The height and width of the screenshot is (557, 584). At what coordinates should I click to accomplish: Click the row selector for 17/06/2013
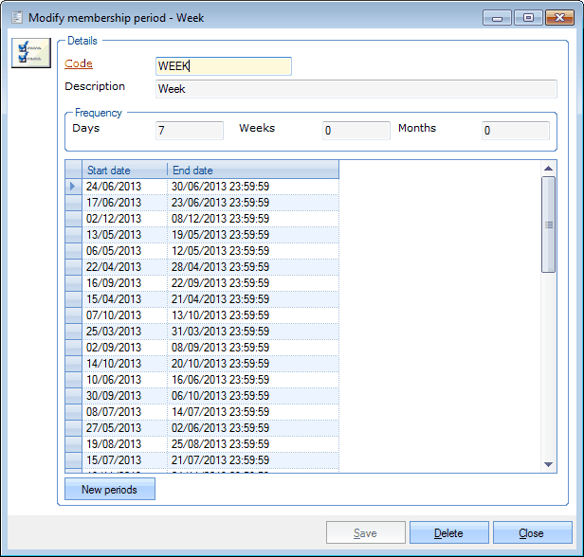73,203
